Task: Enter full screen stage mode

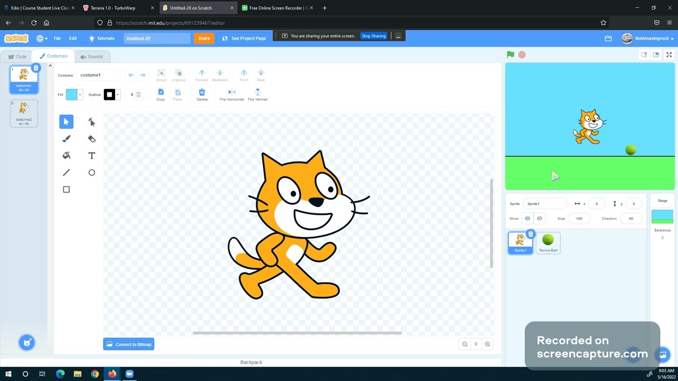Action: click(669, 55)
